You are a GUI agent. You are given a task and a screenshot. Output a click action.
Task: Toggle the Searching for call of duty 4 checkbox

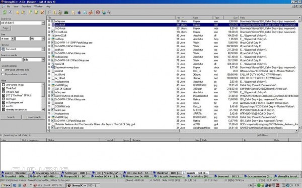(2, 135)
